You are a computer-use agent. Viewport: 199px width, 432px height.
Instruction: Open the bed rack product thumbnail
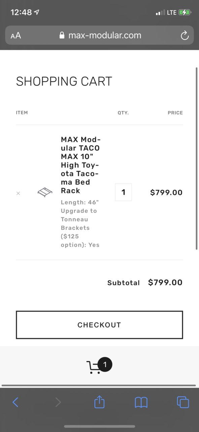click(x=45, y=192)
